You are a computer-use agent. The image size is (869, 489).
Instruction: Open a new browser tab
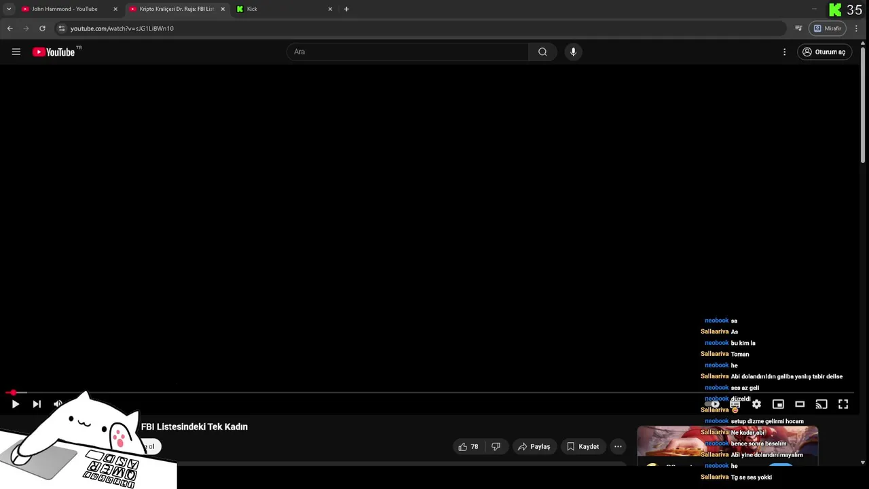[x=346, y=9]
